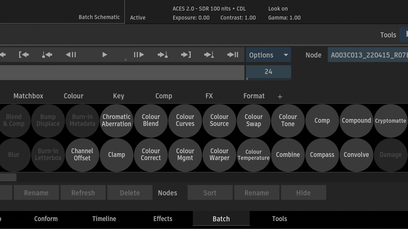The width and height of the screenshot is (408, 229).
Task: Expand the Tools panel arrow
Action: click(x=405, y=35)
